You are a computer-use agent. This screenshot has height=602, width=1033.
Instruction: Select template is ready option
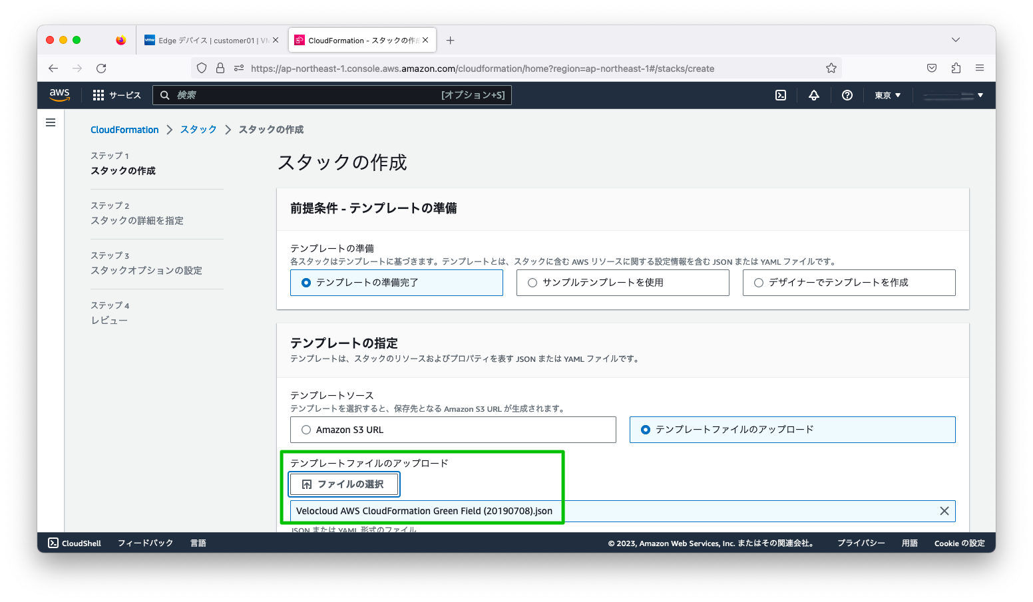tap(397, 283)
